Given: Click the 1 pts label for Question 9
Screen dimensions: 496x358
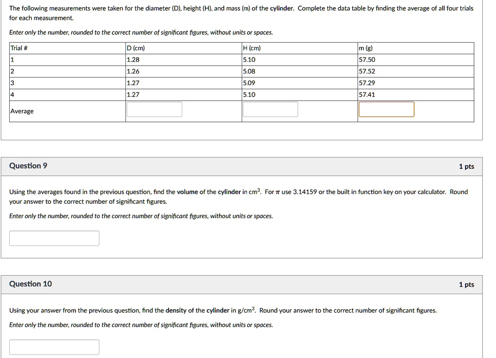Looking at the screenshot, I should (x=466, y=166).
